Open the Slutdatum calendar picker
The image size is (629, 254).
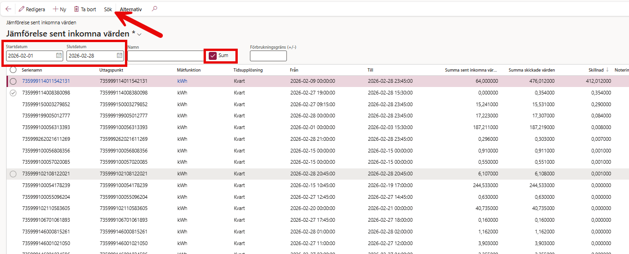click(119, 56)
